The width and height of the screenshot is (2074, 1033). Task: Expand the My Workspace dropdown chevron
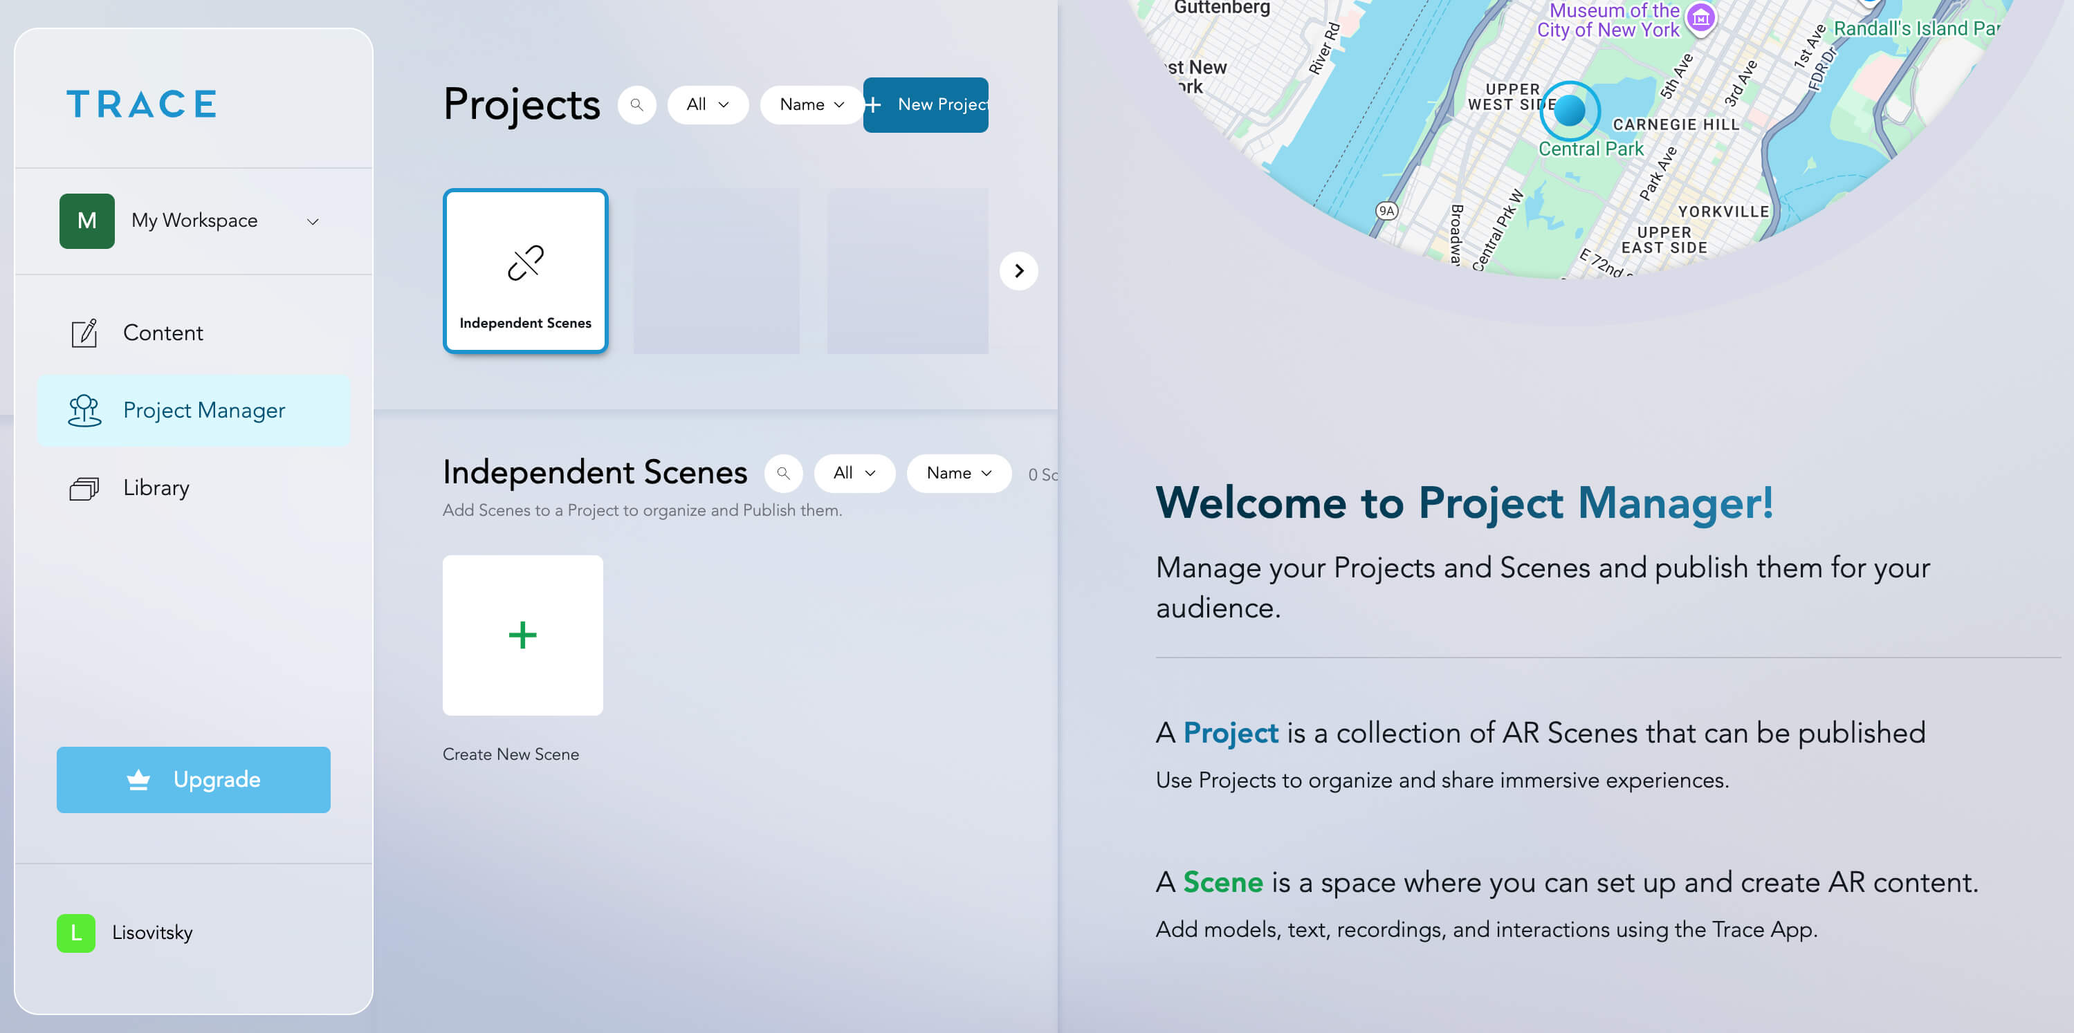point(313,221)
